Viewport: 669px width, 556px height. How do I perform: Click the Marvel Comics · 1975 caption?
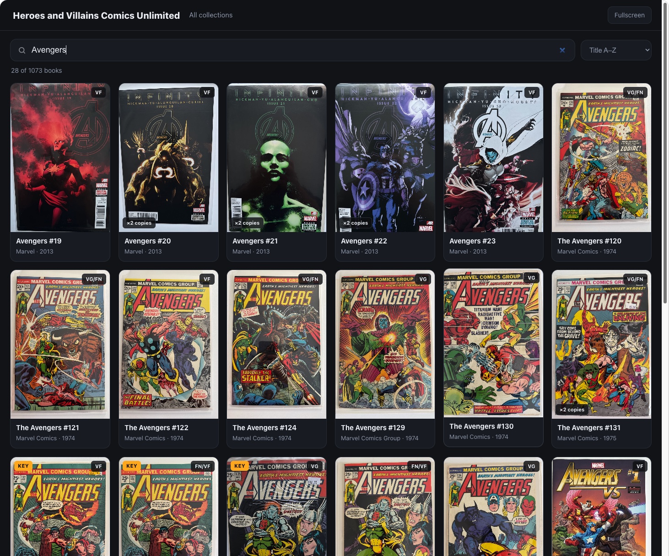(587, 438)
